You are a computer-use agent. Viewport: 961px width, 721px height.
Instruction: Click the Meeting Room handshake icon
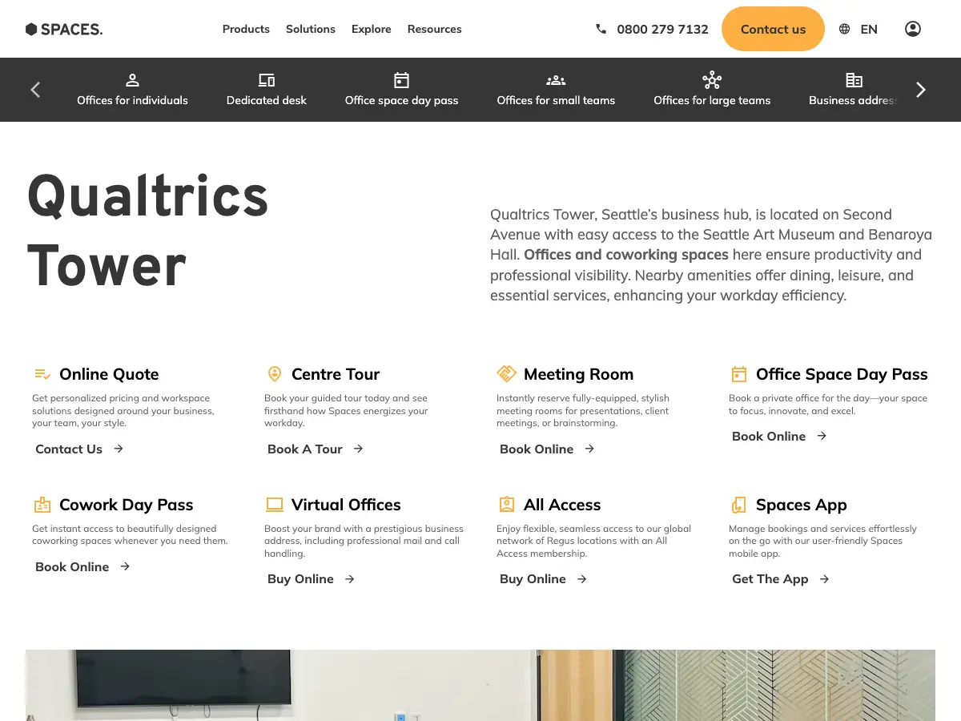point(507,374)
